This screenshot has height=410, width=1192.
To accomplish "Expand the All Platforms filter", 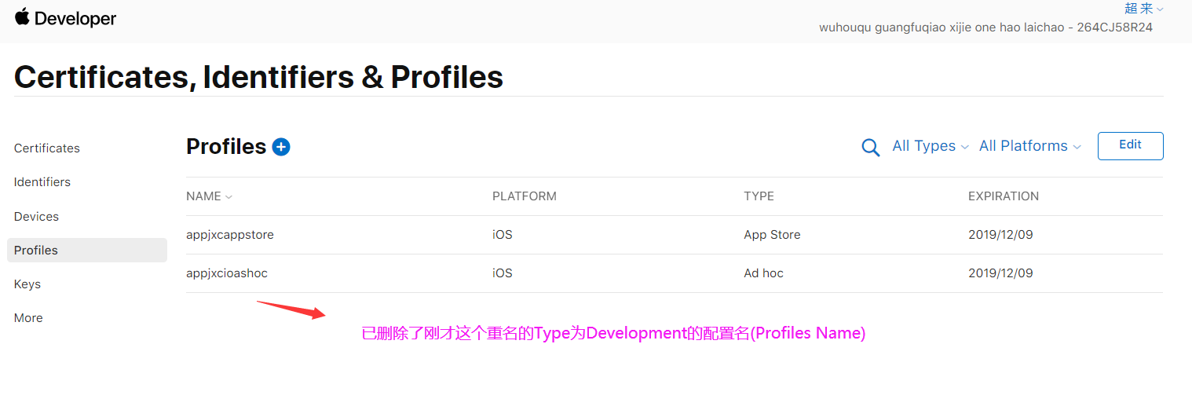I will coord(1029,146).
